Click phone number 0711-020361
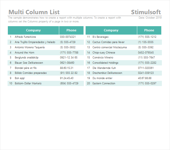The width and height of the screenshot is (170, 150). (x=146, y=68)
